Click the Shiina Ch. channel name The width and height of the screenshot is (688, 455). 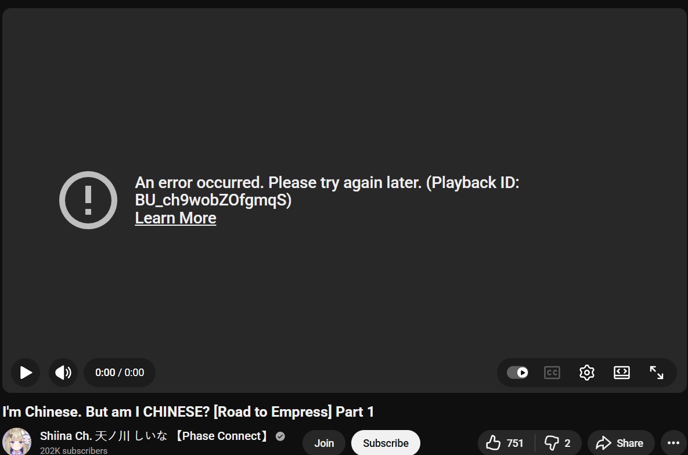[154, 436]
